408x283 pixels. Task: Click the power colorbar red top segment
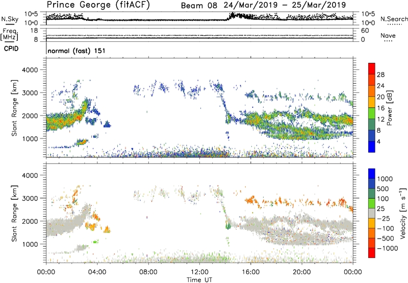[372, 68]
